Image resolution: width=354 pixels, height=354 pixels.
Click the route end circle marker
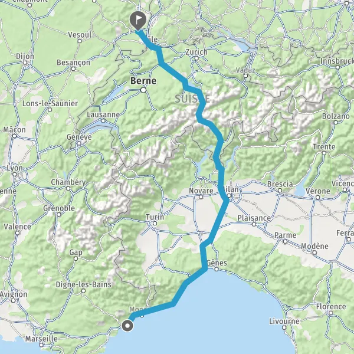point(127,326)
